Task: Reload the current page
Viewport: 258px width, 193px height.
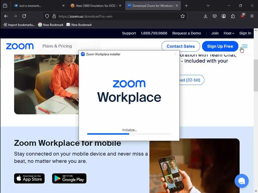Action: [24, 16]
